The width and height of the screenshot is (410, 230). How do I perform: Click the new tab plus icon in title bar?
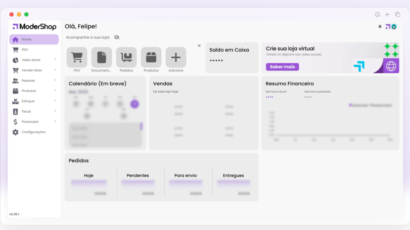coord(387,14)
